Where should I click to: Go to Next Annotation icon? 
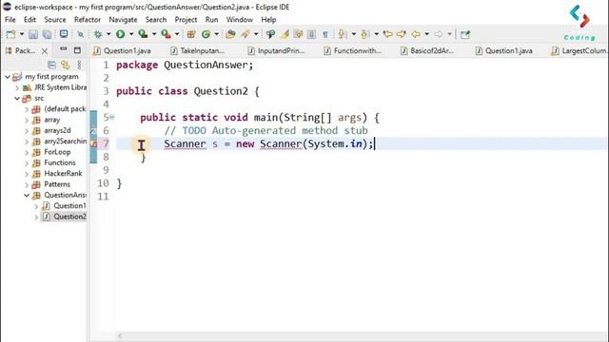click(x=343, y=34)
